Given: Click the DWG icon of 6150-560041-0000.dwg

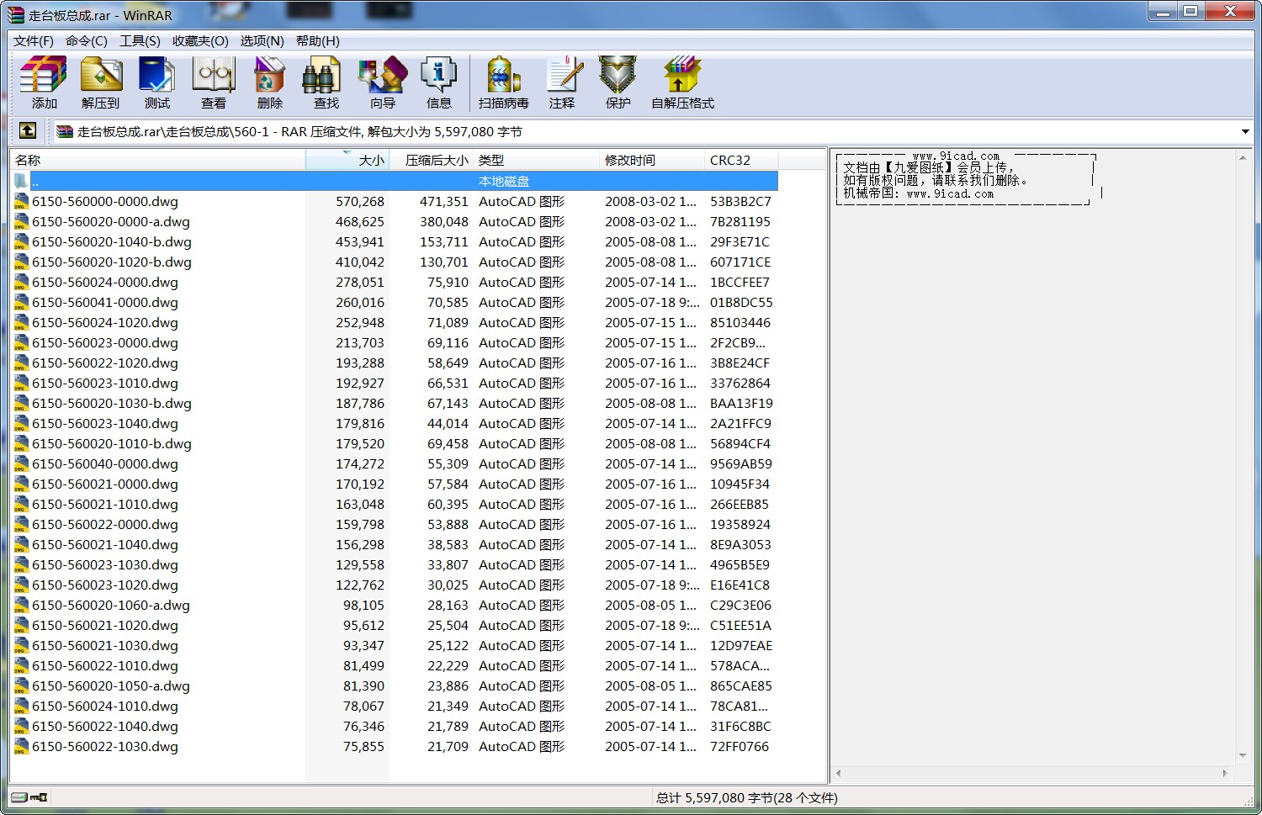Looking at the screenshot, I should pyautogui.click(x=21, y=302).
